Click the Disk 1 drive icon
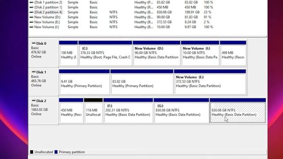The height and width of the screenshot is (159, 283). coord(34,72)
